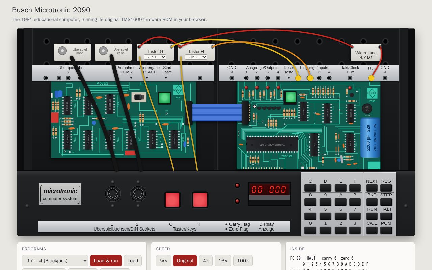
Task: Click the Takt/Clock 1 Hz jack
Action: 350,78
